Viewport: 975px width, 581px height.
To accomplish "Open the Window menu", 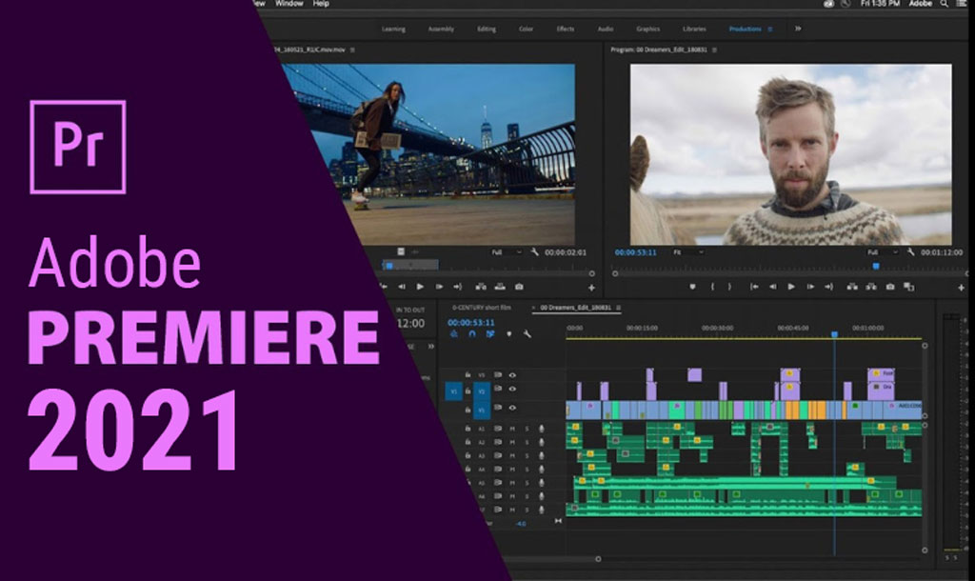I will click(x=289, y=4).
